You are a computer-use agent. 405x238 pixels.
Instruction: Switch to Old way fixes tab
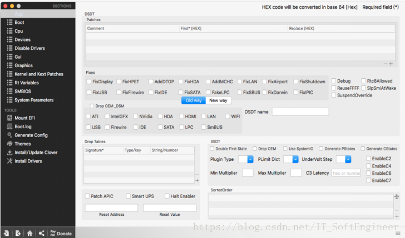pyautogui.click(x=194, y=100)
